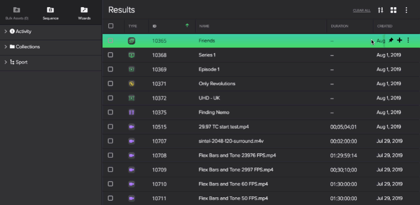Open sort and filter options
The width and height of the screenshot is (420, 205).
click(x=381, y=10)
